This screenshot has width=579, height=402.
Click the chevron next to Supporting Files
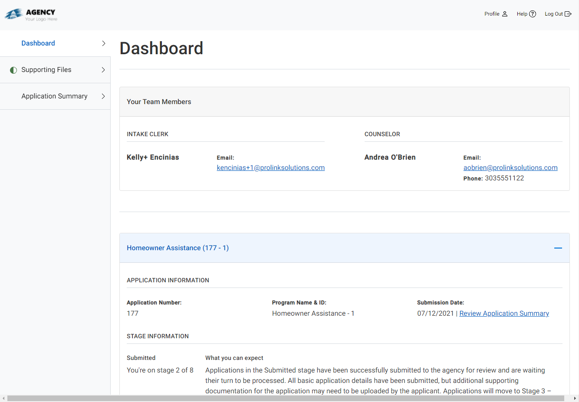pos(103,69)
